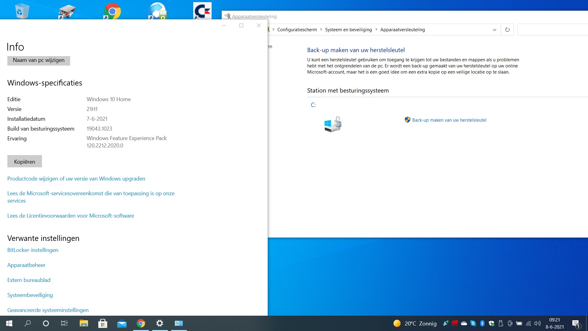This screenshot has height=331, width=588.
Task: Click the Skype tray icon
Action: click(x=473, y=323)
